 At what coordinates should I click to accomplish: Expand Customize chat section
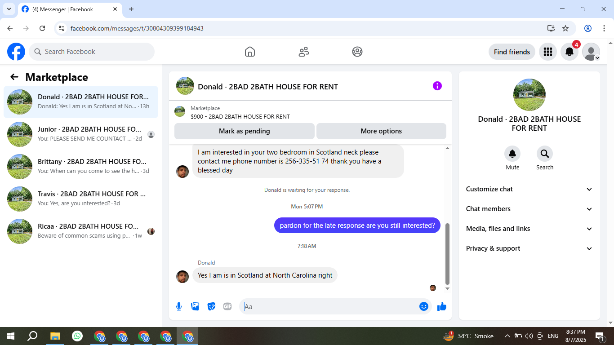tap(529, 189)
